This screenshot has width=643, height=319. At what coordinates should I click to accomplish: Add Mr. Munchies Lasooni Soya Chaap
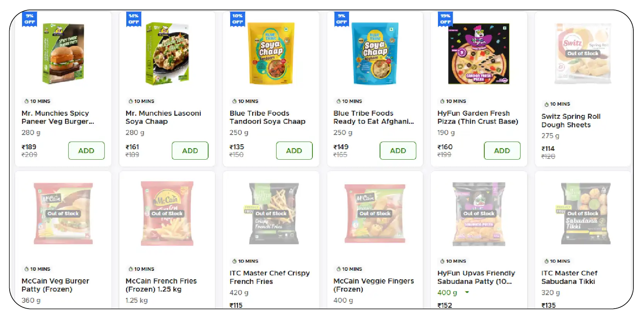190,150
